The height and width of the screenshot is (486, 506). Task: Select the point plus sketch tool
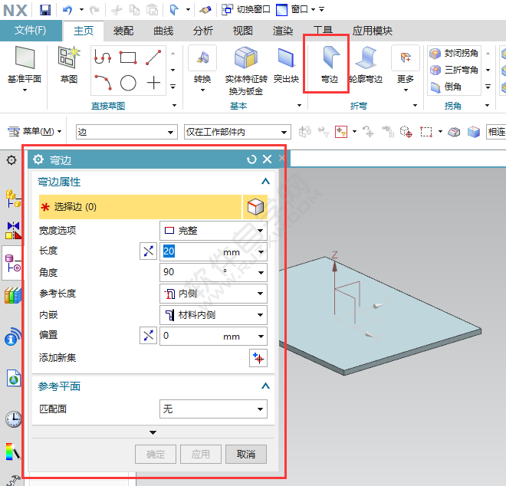(153, 83)
